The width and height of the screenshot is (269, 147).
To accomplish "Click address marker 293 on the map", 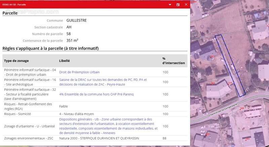I will pyautogui.click(x=208, y=134).
